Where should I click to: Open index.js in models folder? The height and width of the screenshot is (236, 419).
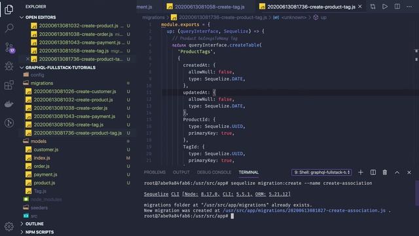pos(42,158)
